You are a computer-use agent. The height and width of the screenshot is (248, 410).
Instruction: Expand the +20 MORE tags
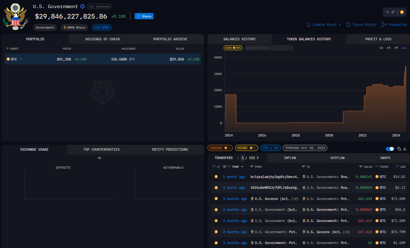click(x=102, y=28)
